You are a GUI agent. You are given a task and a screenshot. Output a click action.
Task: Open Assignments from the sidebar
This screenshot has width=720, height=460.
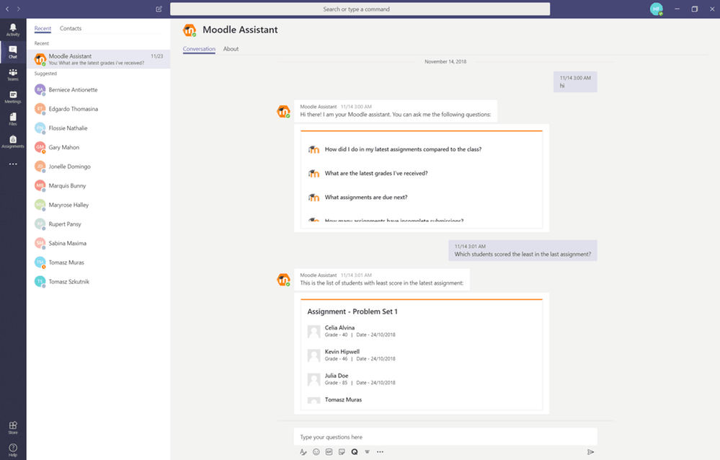point(13,141)
